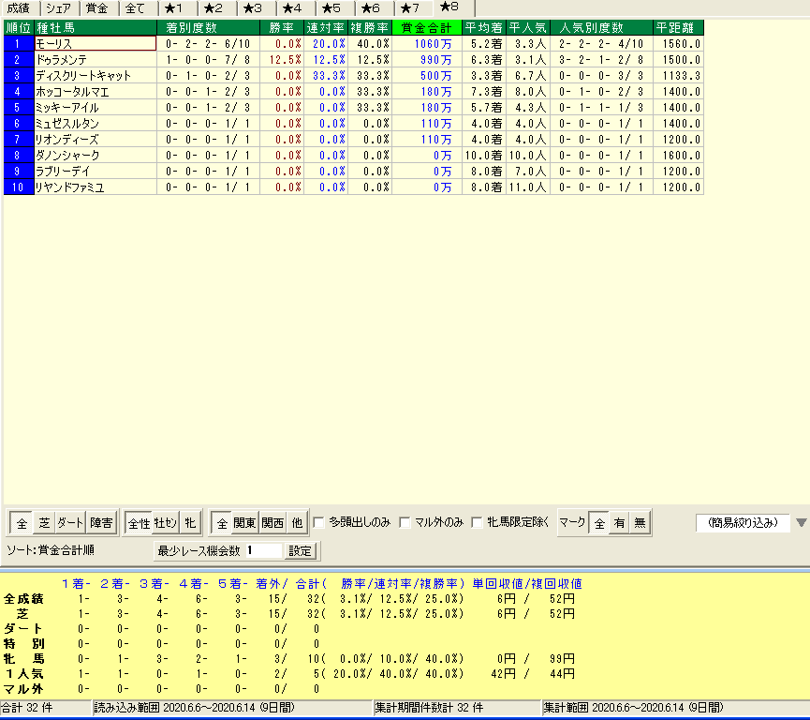
Task: Switch to the 成績 tab
Action: (x=20, y=8)
